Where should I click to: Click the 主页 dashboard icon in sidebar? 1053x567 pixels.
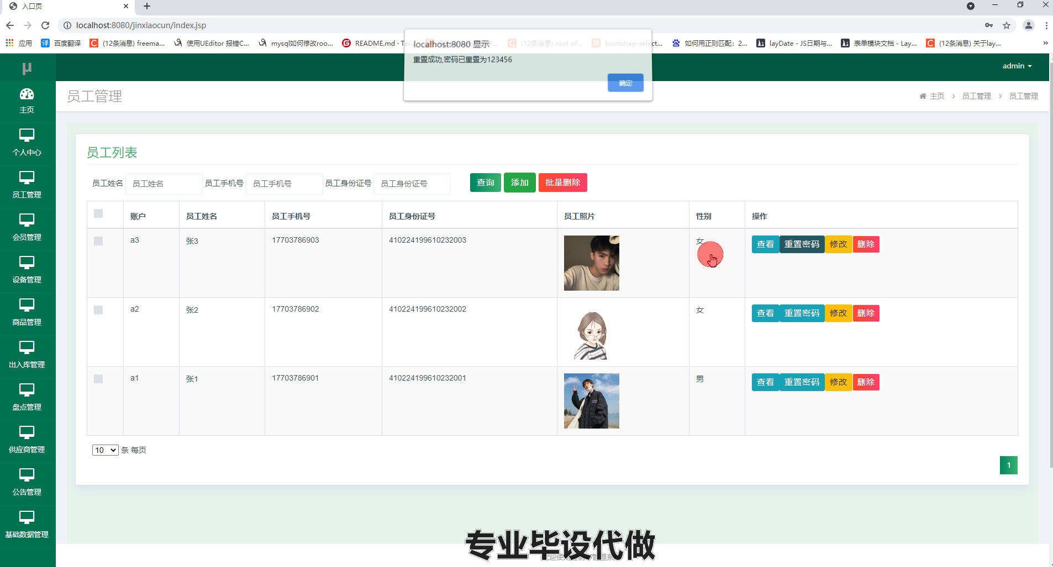27,94
